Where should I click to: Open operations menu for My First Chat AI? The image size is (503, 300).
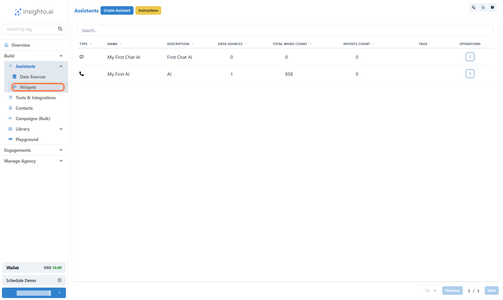coord(470,57)
